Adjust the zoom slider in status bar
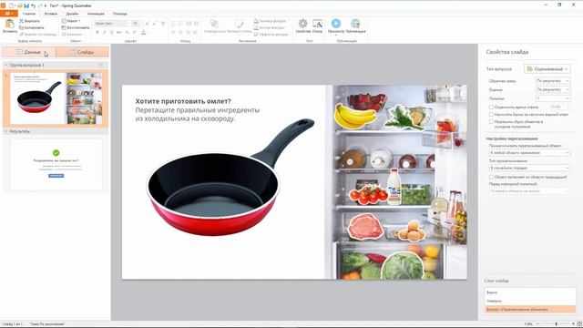Viewport: 583px width, 328px height. [557, 324]
